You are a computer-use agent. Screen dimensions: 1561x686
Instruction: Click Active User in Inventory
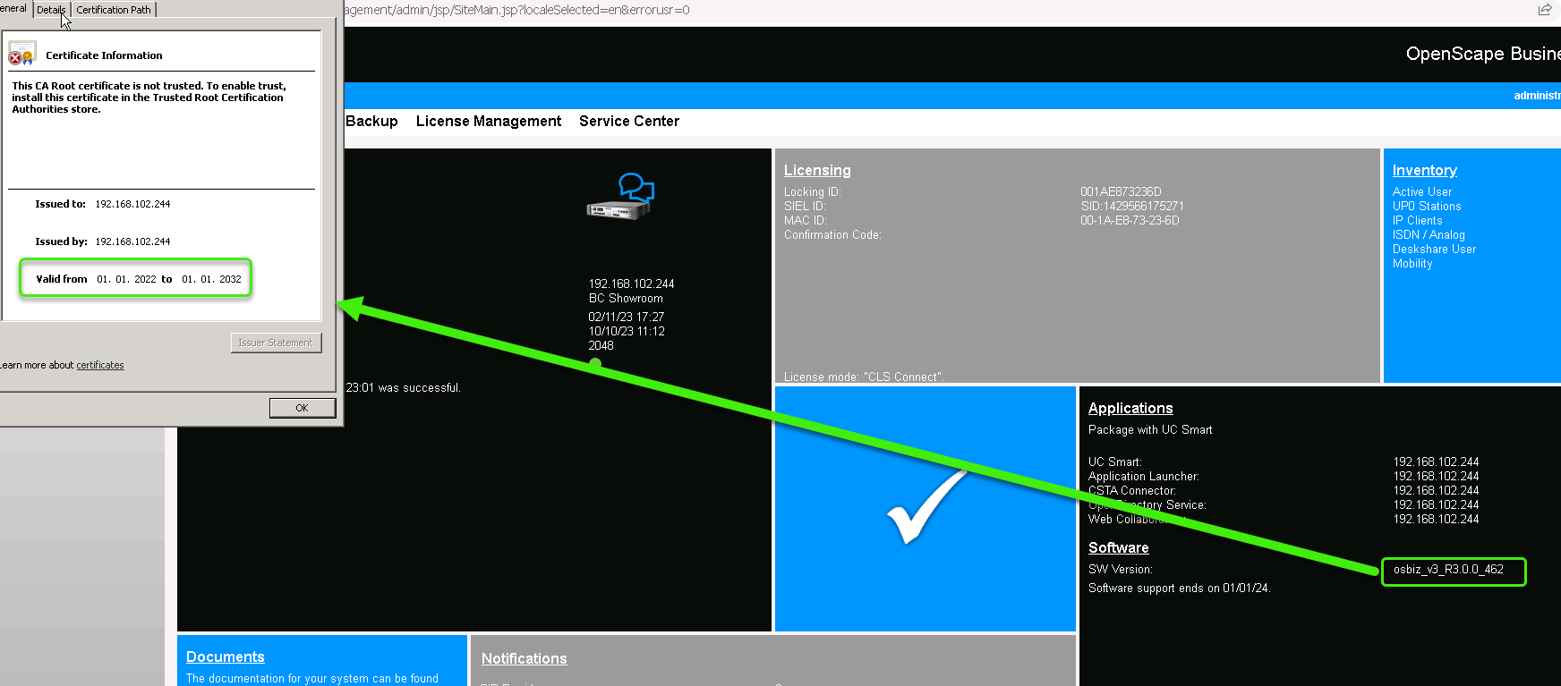tap(1422, 192)
